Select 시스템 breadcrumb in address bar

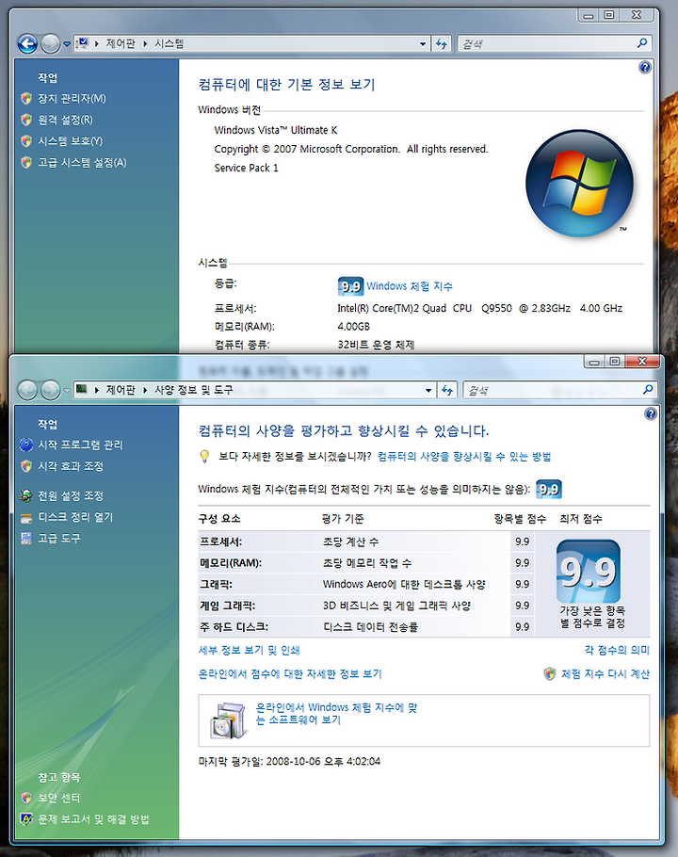point(169,43)
